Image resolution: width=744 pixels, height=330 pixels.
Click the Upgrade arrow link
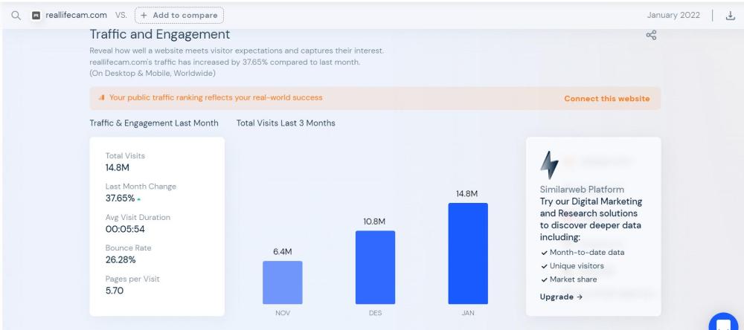(560, 297)
